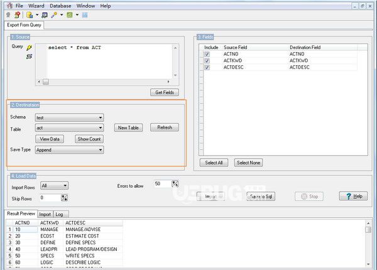The width and height of the screenshot is (377, 270).
Task: Open dropdown arrow beside green square icon
Action: (x=77, y=15)
